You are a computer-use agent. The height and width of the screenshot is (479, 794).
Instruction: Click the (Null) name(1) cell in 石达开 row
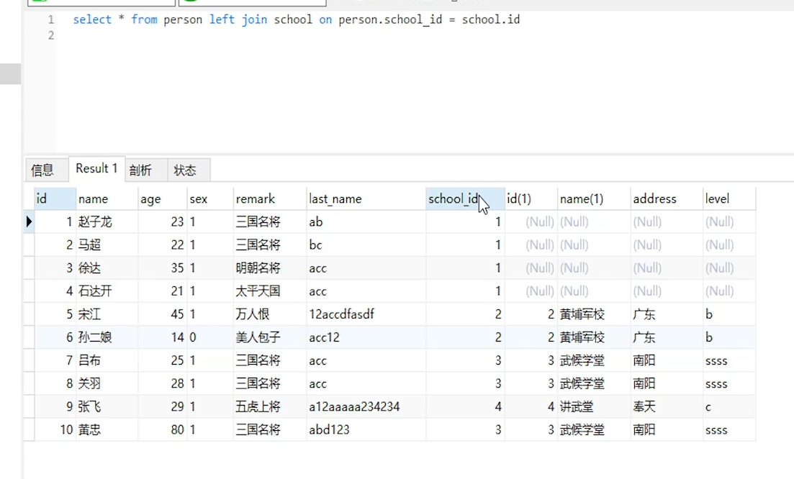pyautogui.click(x=594, y=291)
